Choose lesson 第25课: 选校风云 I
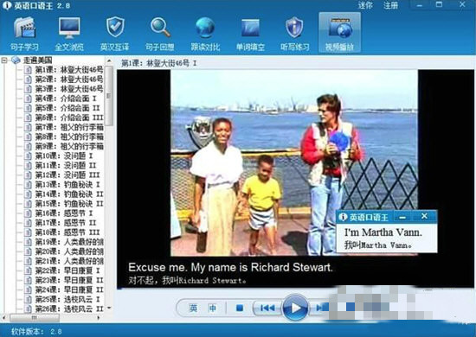This screenshot has width=476, height=337. tap(68, 299)
